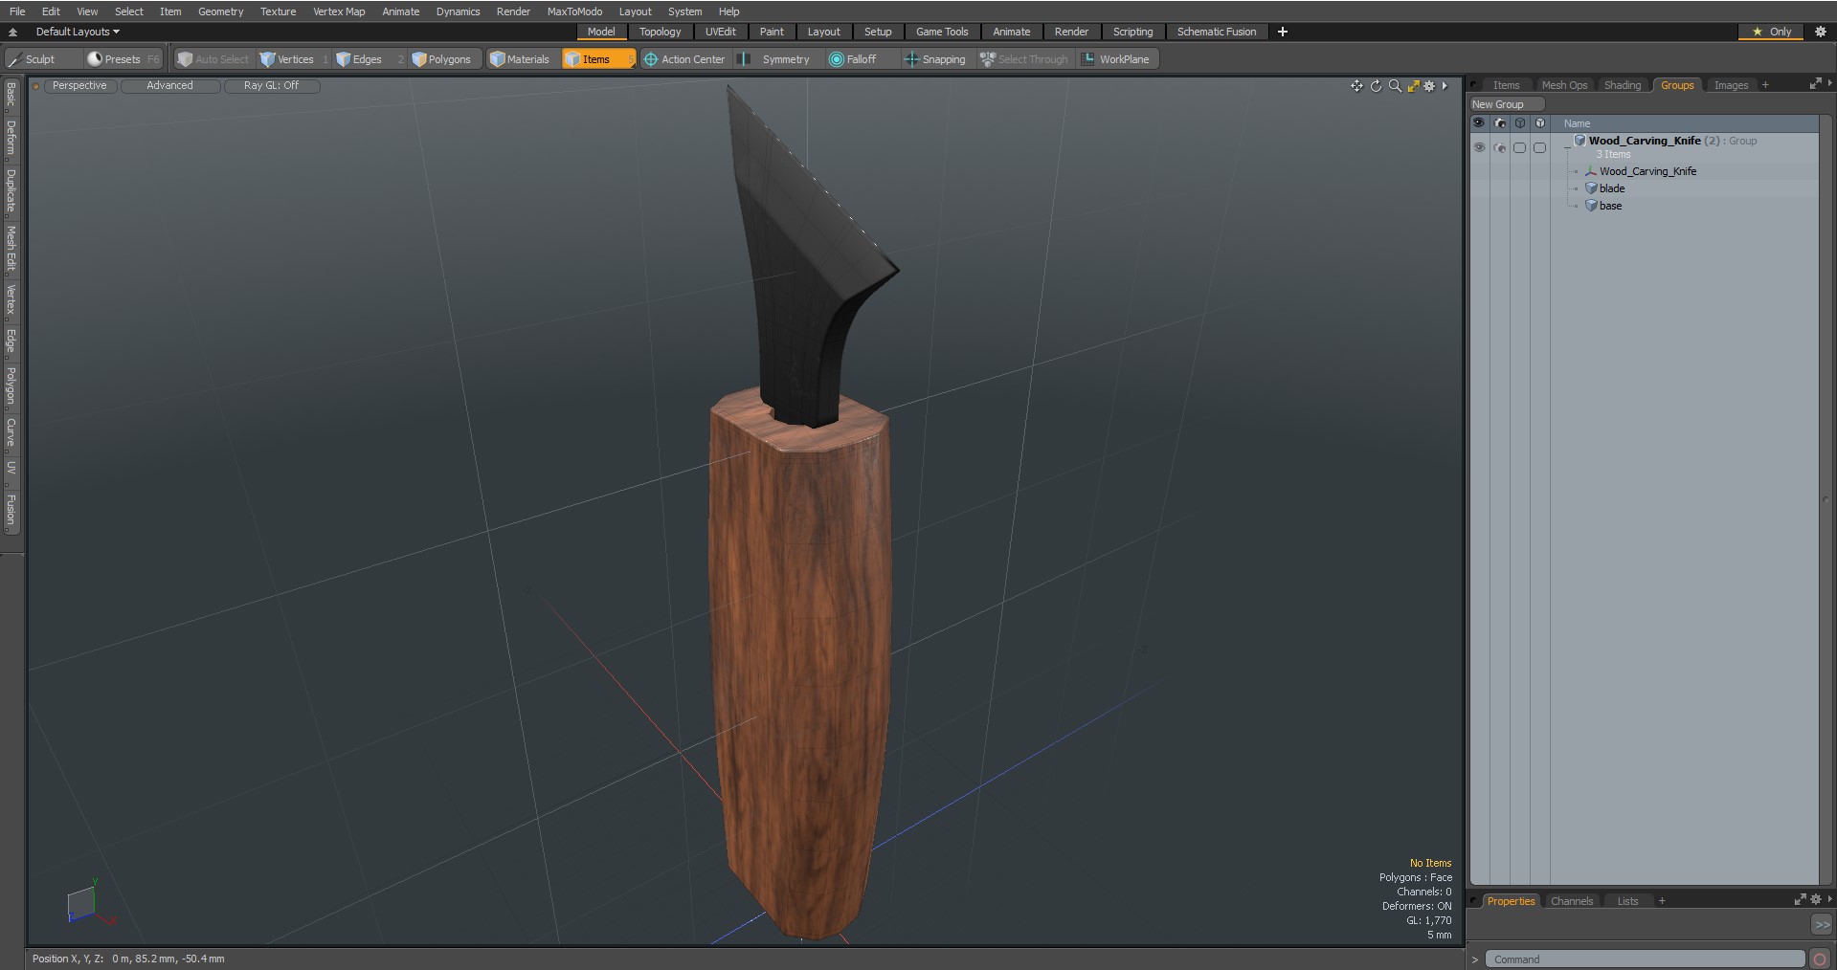This screenshot has height=970, width=1837.
Task: Click the Name column header
Action: 1577,123
